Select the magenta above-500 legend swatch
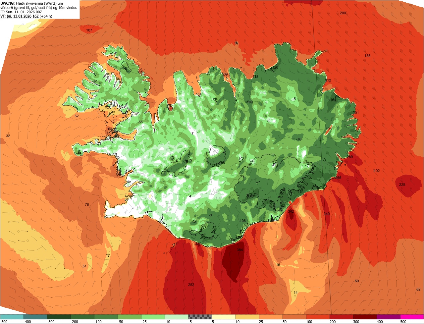This screenshot has height=324, width=424. (412, 316)
